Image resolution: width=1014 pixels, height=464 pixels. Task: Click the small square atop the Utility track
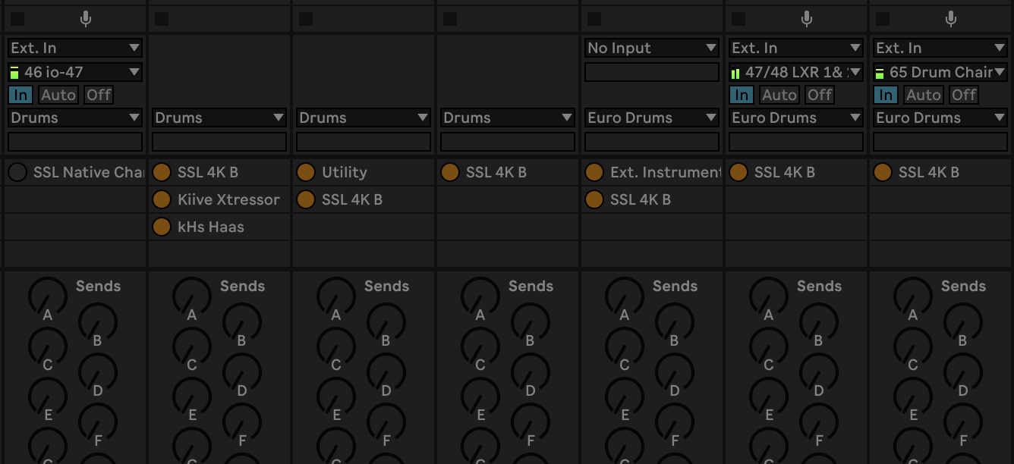[x=306, y=19]
